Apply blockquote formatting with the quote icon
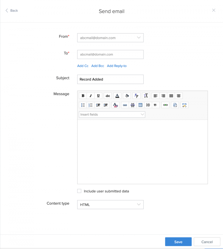Viewport: 223px width, 249px height. (156, 105)
